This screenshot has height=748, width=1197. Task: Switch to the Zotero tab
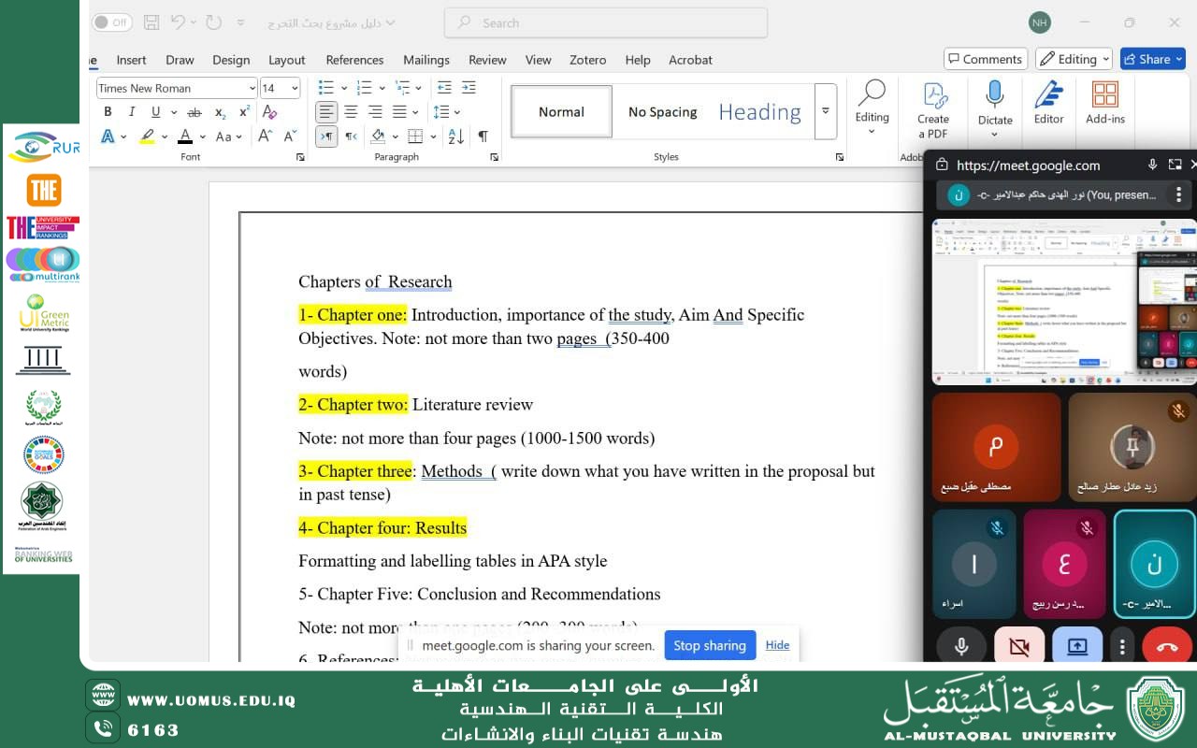tap(587, 60)
